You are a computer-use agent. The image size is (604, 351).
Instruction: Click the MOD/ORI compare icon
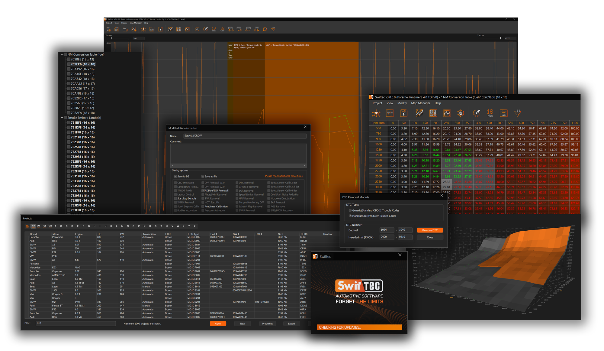(x=503, y=113)
